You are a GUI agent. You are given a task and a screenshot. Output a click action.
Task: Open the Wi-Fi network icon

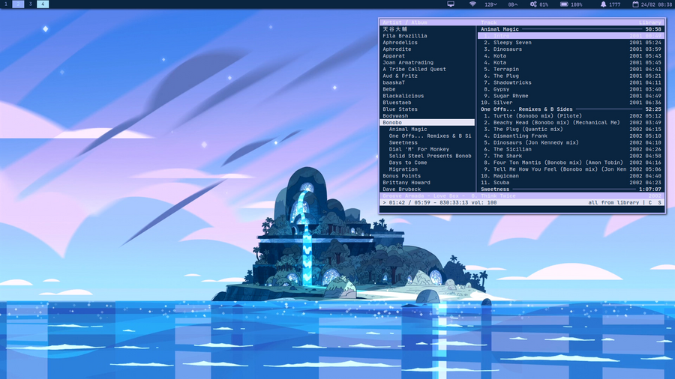pyautogui.click(x=472, y=4)
